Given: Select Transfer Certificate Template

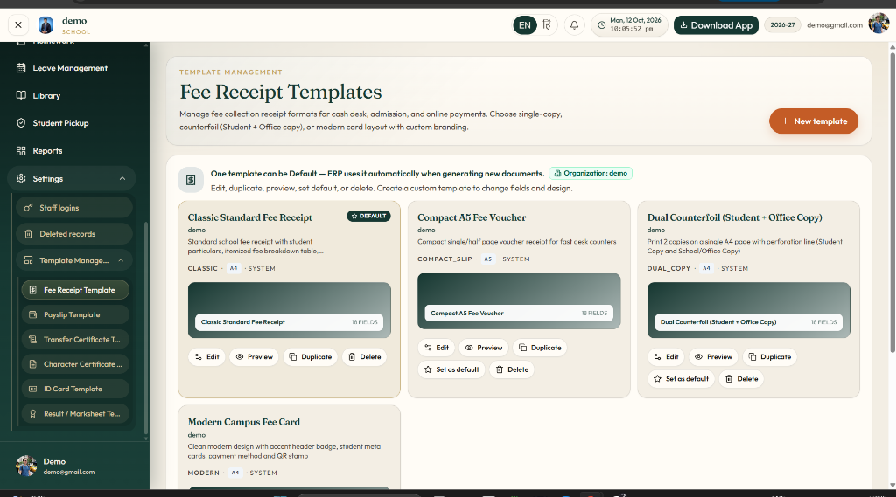Looking at the screenshot, I should 75,340.
